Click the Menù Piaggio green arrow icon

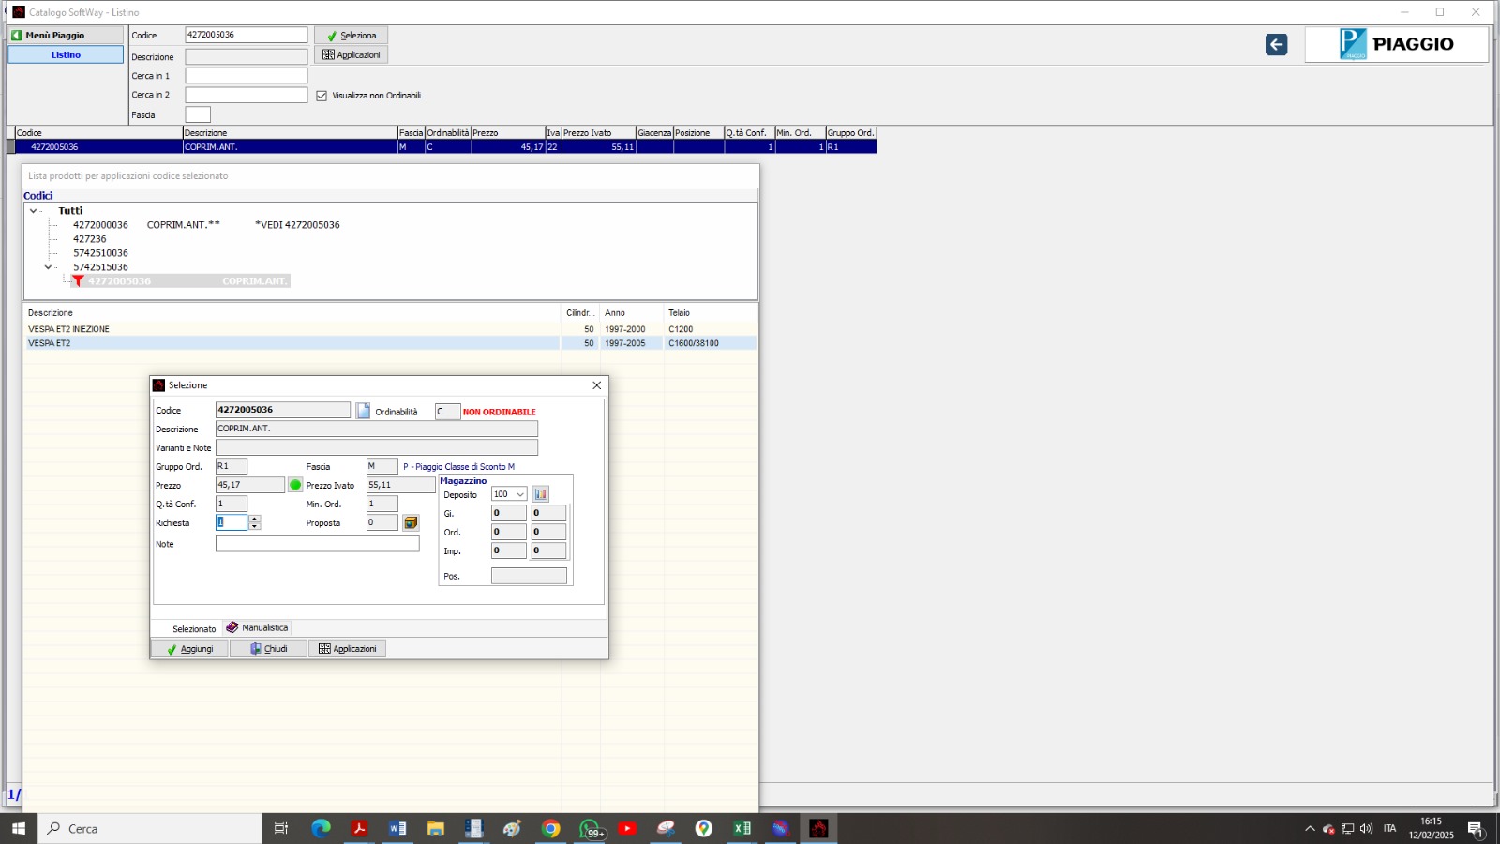pos(17,36)
